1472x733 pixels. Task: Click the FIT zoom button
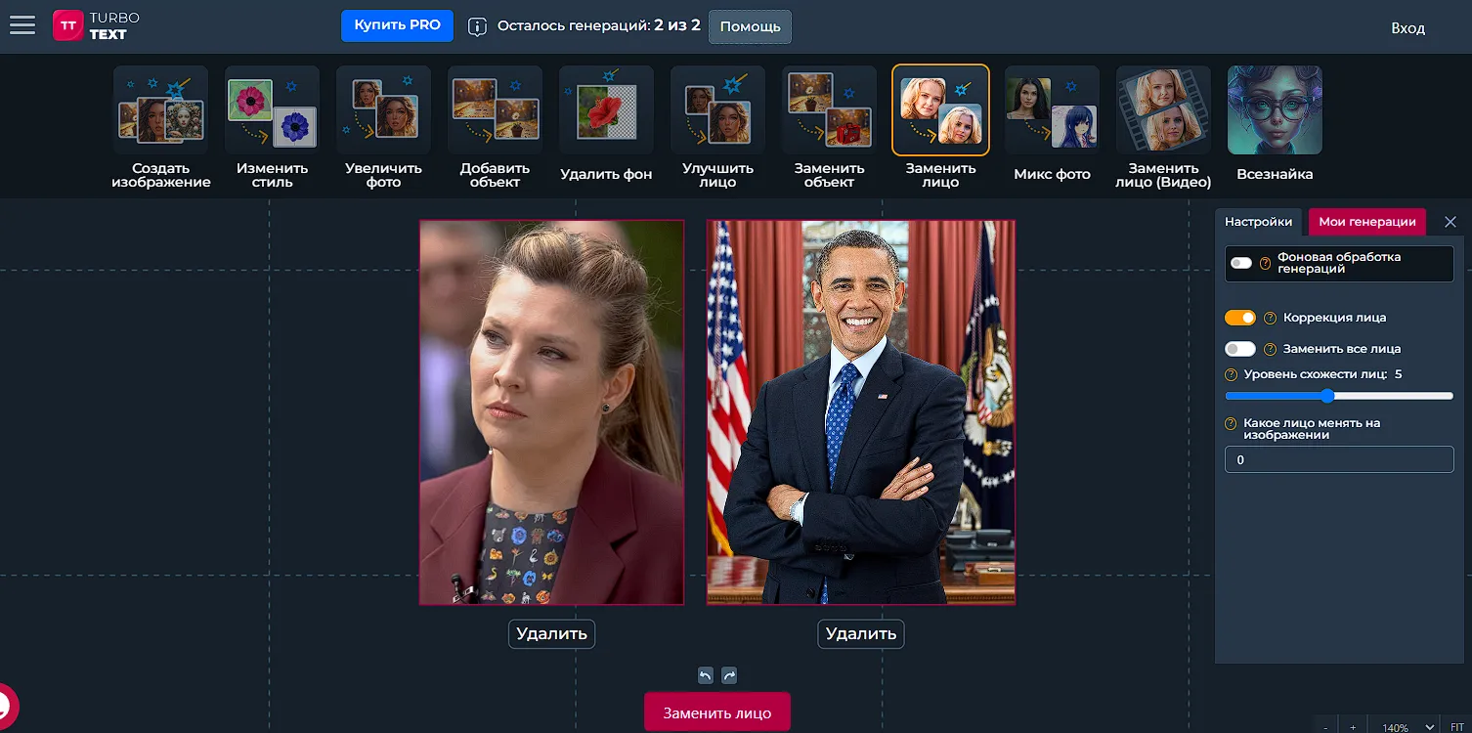coord(1456,727)
